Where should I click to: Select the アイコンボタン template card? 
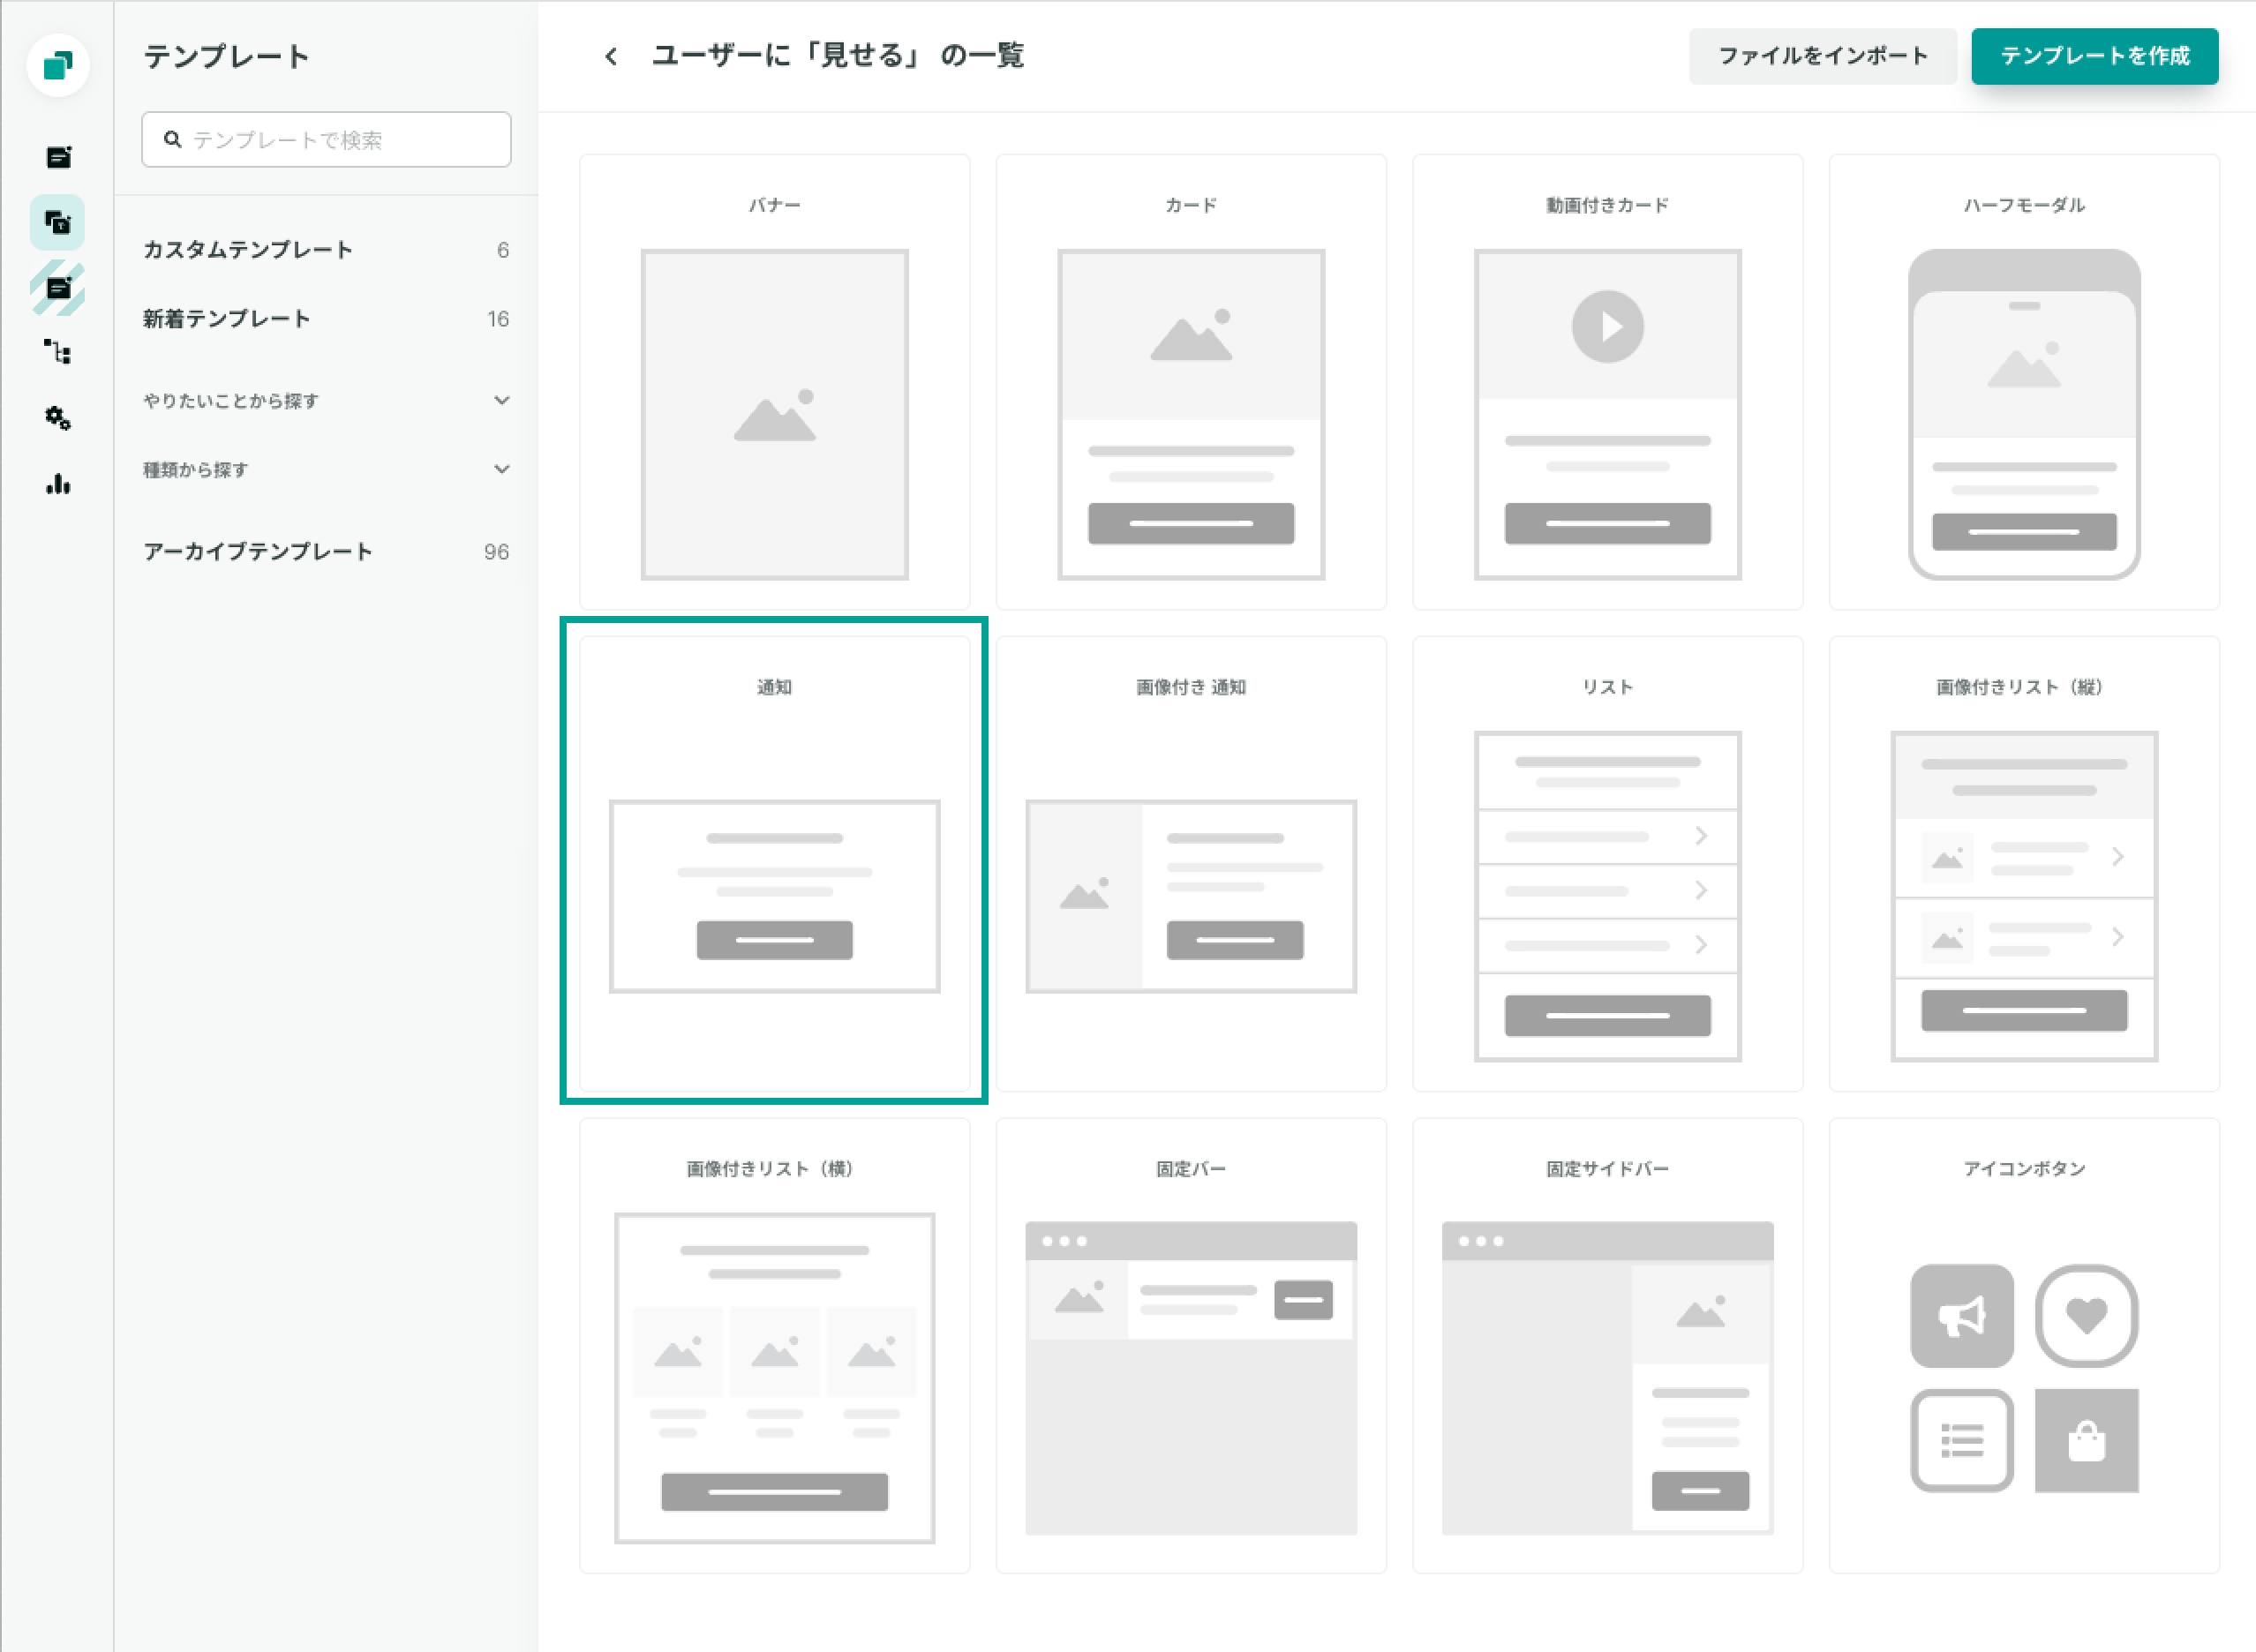click(2023, 1345)
